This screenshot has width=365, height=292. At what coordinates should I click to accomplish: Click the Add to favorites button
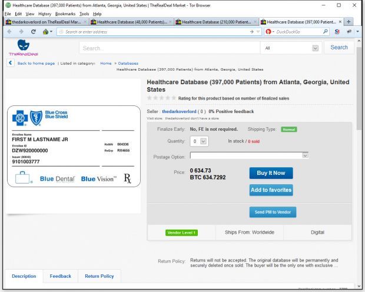(271, 190)
